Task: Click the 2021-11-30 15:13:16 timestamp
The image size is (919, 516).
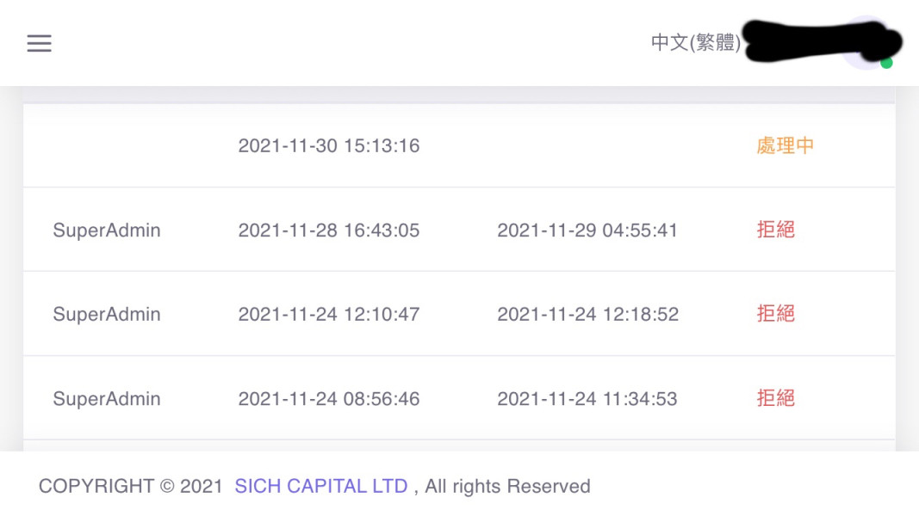Action: [x=329, y=146]
